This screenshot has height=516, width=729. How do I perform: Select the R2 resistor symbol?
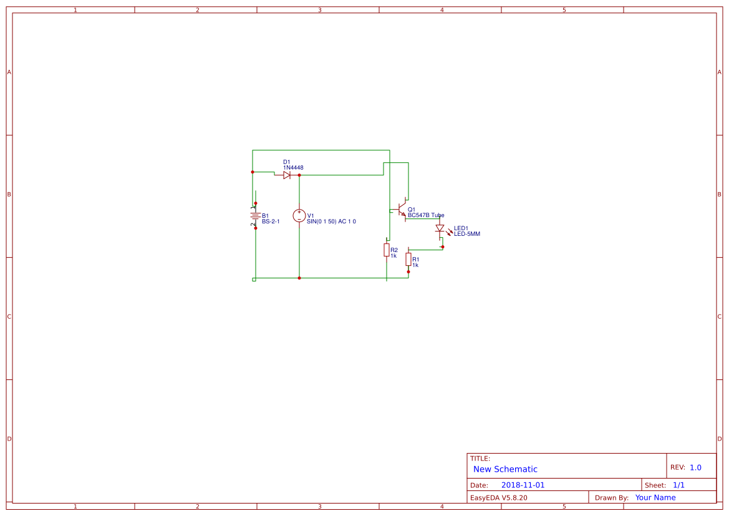coord(386,250)
